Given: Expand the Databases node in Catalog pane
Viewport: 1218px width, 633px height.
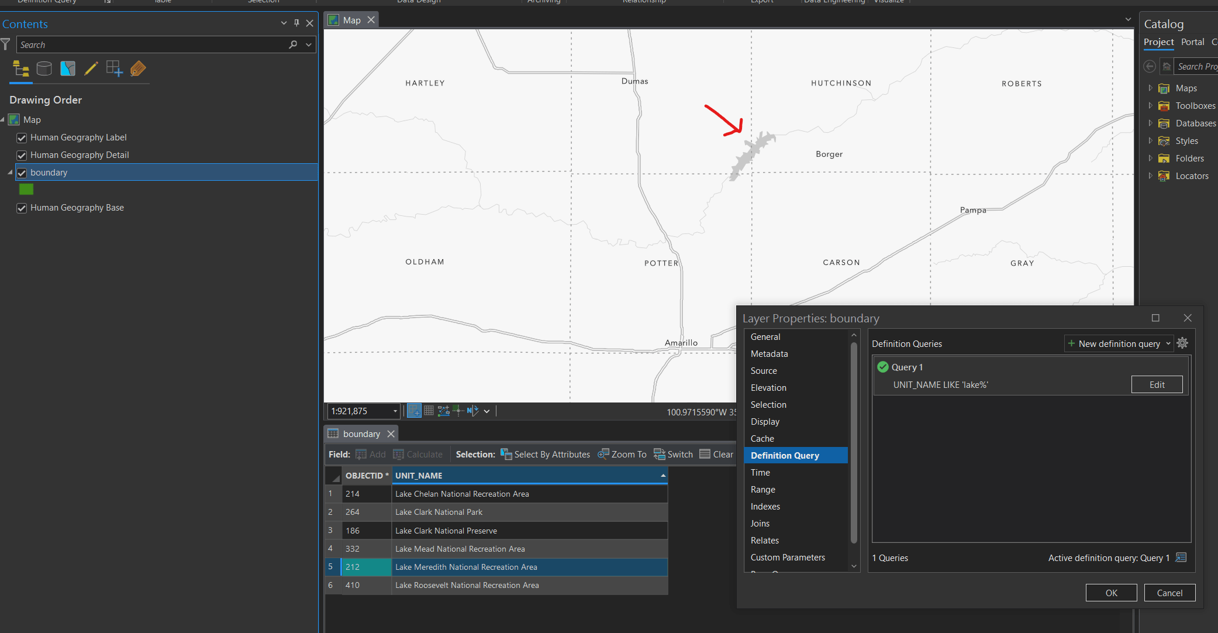Looking at the screenshot, I should coord(1151,123).
